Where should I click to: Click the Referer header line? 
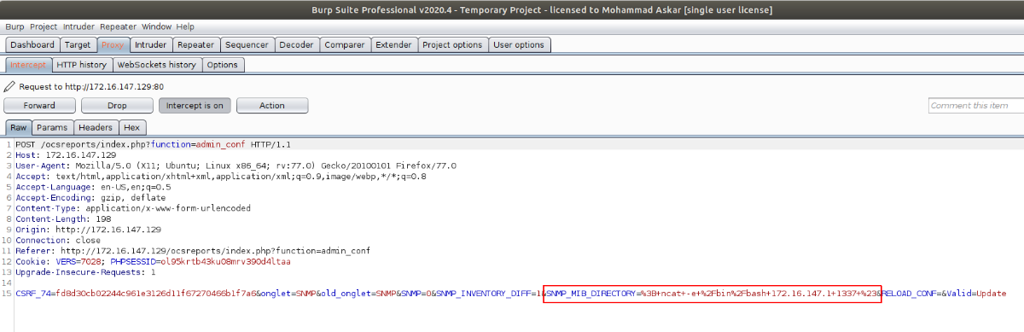pyautogui.click(x=193, y=251)
